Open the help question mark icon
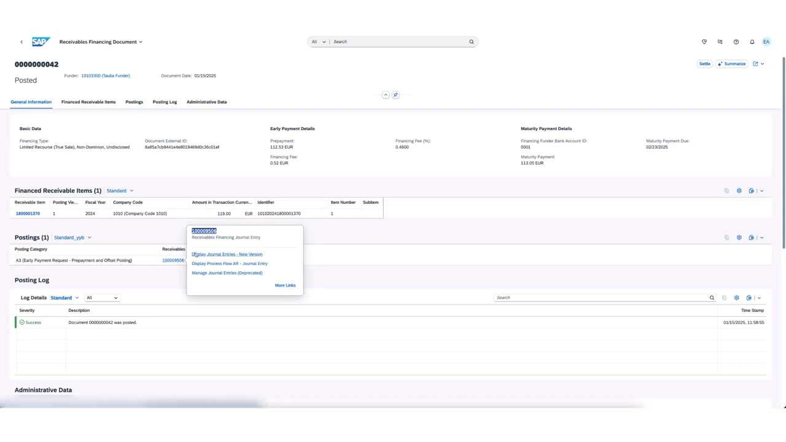Viewport: 786px width, 442px height. point(736,42)
